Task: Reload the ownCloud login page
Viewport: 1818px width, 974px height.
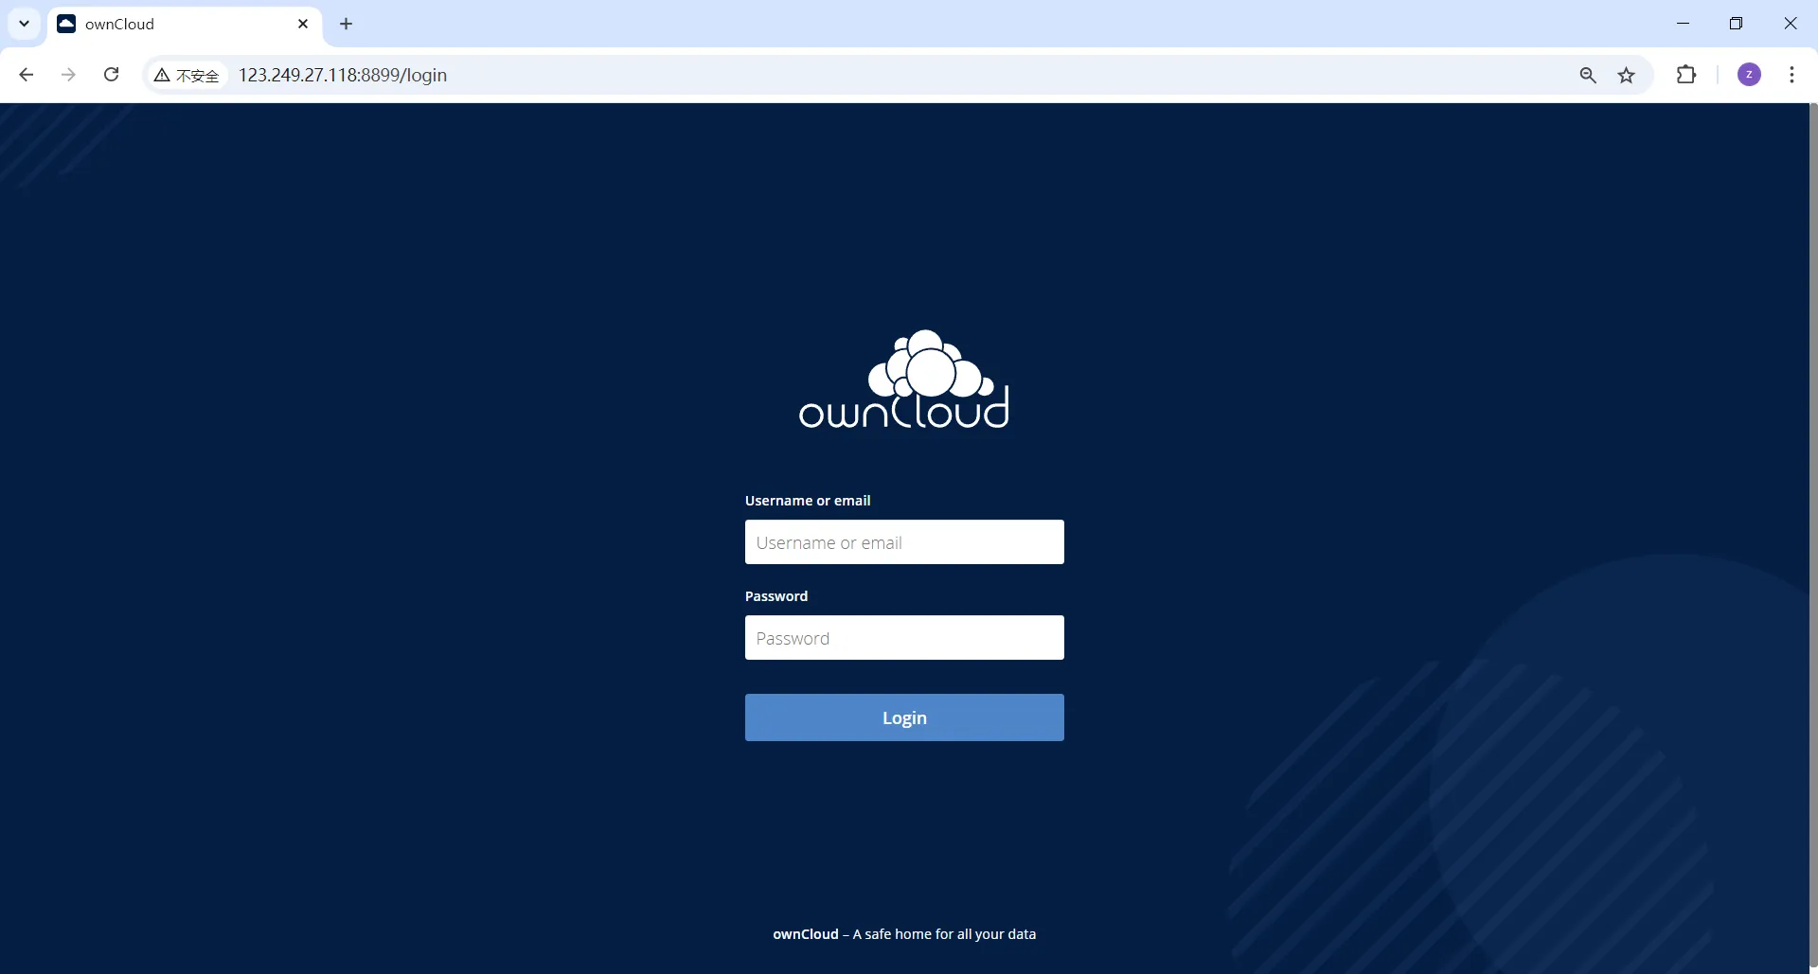Action: point(111,75)
